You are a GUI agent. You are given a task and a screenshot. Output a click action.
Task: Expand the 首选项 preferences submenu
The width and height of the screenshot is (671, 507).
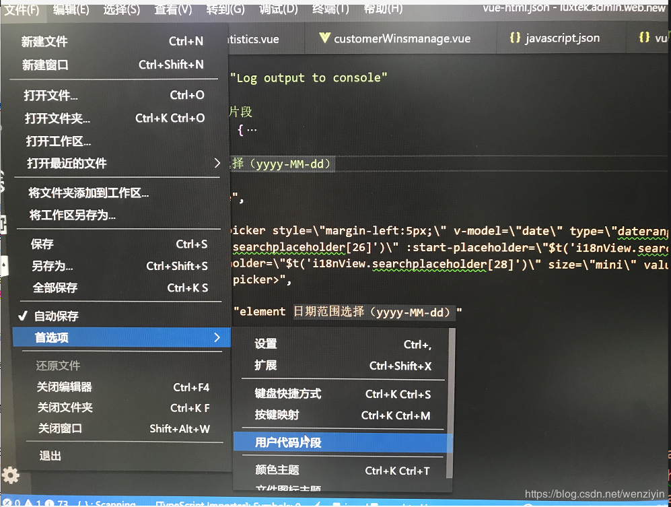pyautogui.click(x=122, y=337)
